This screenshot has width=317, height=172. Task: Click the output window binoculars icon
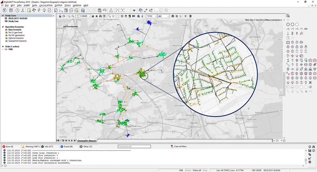[314, 147]
